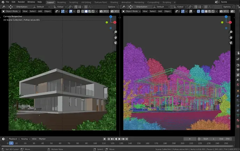This screenshot has height=151, width=240.
Task: Select rendered shading in left viewport
Action: (x=93, y=11)
